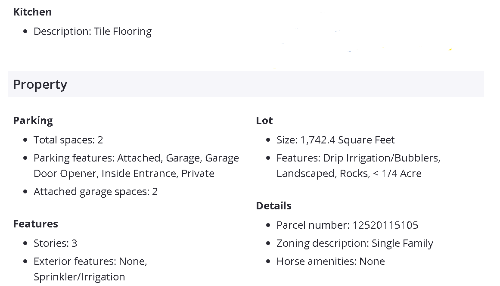Image resolution: width=500 pixels, height=286 pixels.
Task: Click the Kitchen section heading
Action: pyautogui.click(x=32, y=12)
